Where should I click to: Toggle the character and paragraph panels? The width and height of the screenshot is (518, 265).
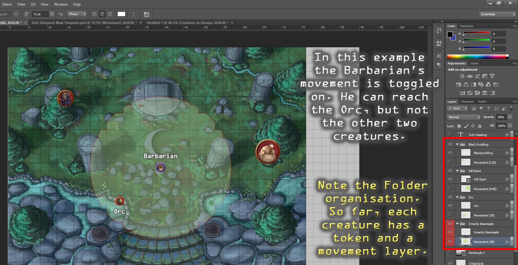click(147, 14)
